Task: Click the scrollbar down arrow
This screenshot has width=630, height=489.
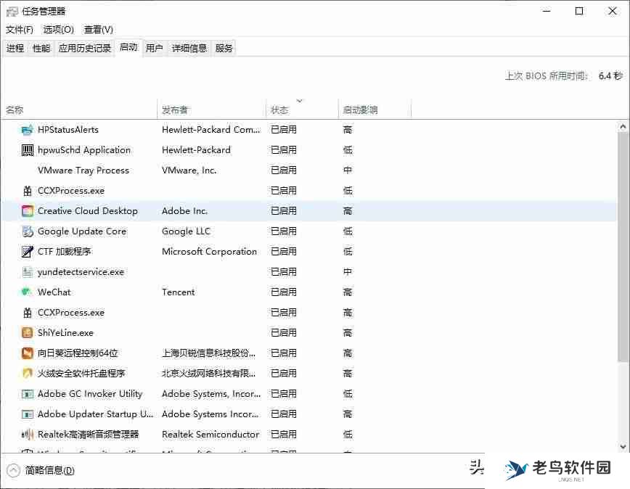Action: (623, 446)
